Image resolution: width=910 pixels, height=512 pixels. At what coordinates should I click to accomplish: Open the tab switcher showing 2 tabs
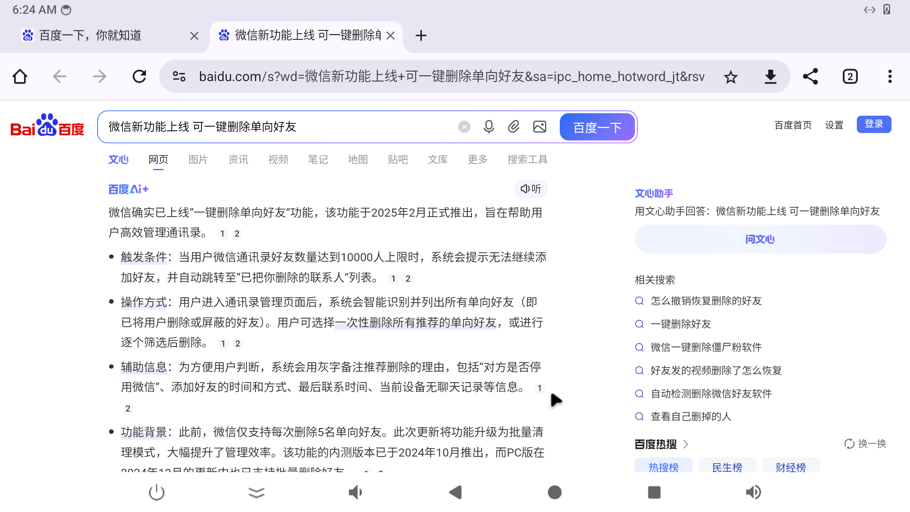(850, 77)
